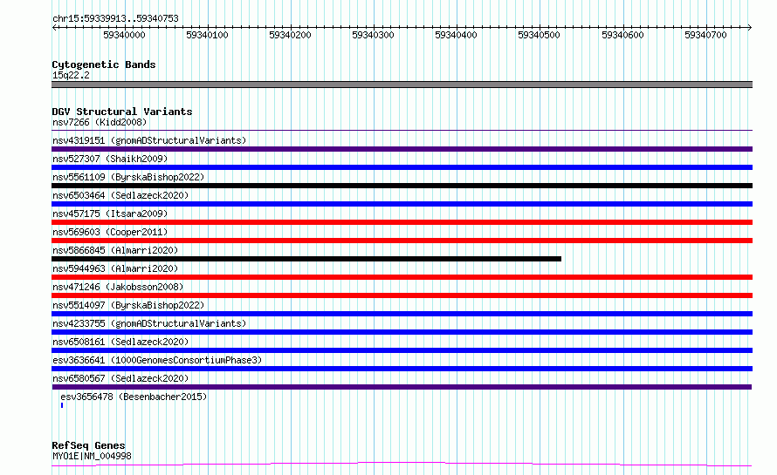The height and width of the screenshot is (475, 777).
Task: Click the black nsv5561109 variant bar
Action: click(402, 186)
